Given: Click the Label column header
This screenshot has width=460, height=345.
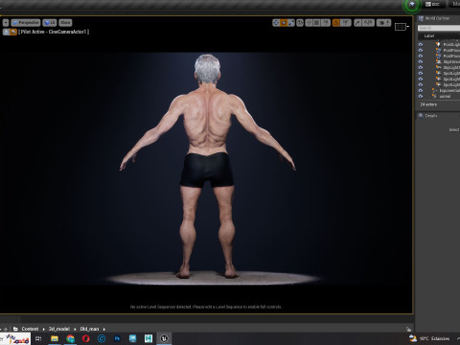Looking at the screenshot, I should tap(428, 35).
